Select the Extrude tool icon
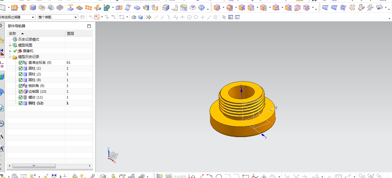Viewport: 392px width, 178px height. (14, 8)
